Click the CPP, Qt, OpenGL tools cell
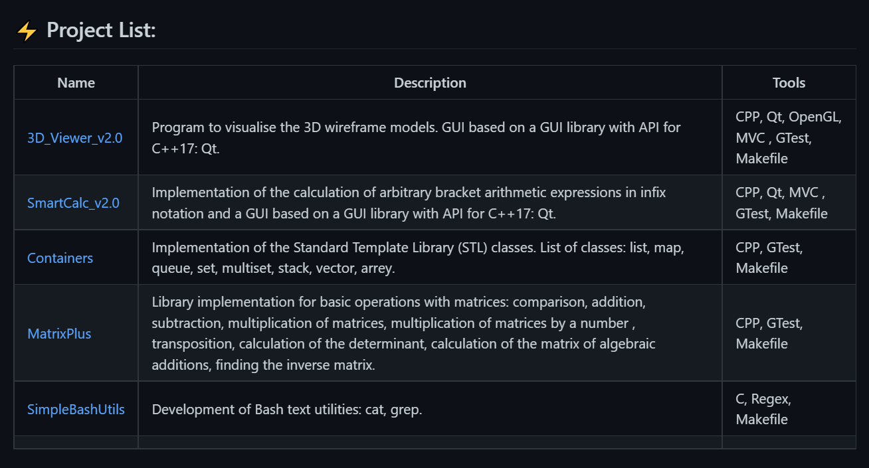Viewport: 869px width, 468px height. coord(789,137)
